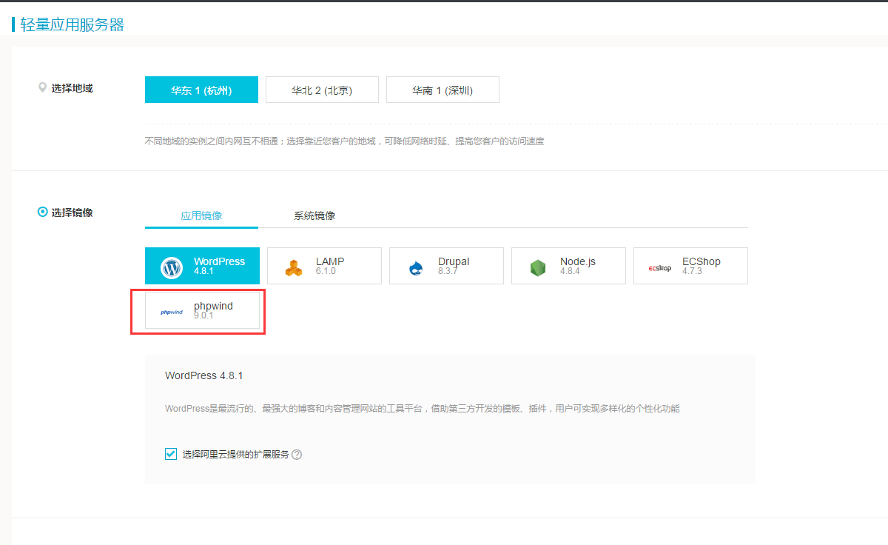888x545 pixels.
Task: Choose the phpwind 9.0.1 image label
Action: 213,310
